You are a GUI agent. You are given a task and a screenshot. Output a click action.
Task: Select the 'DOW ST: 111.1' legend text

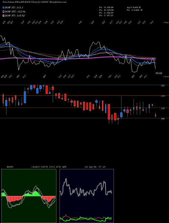14,7
